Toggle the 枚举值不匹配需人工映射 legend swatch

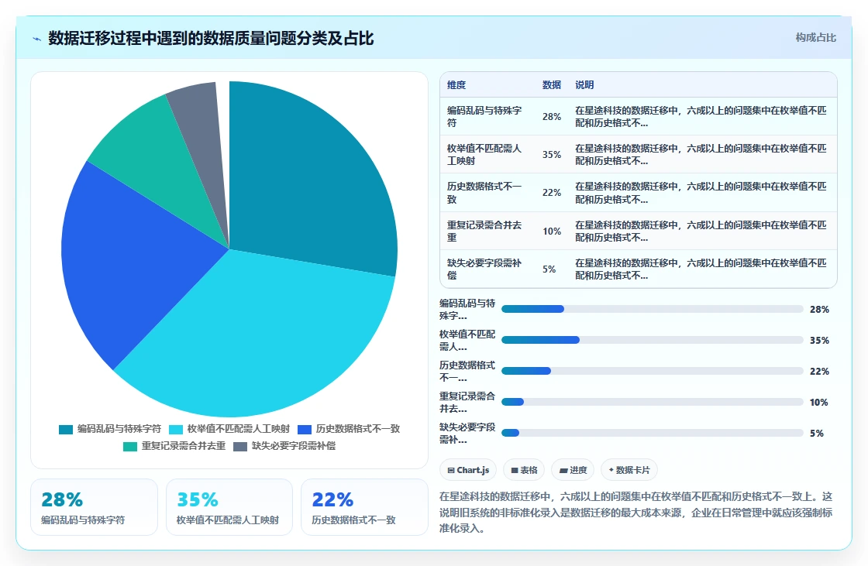tap(175, 430)
